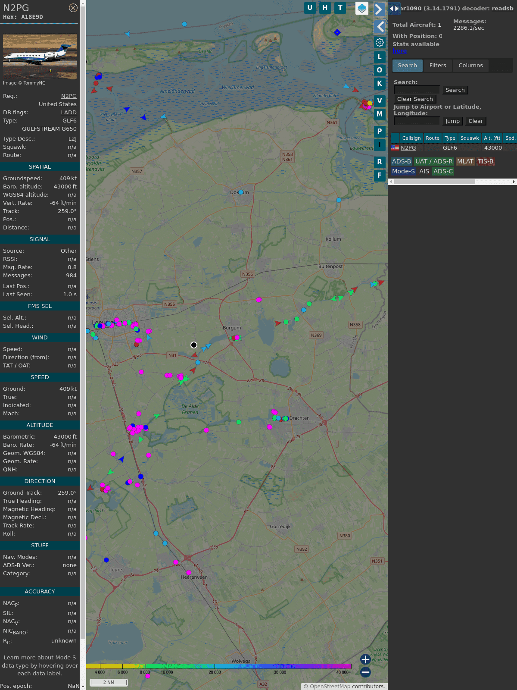Open the map layer selector icon

click(362, 8)
